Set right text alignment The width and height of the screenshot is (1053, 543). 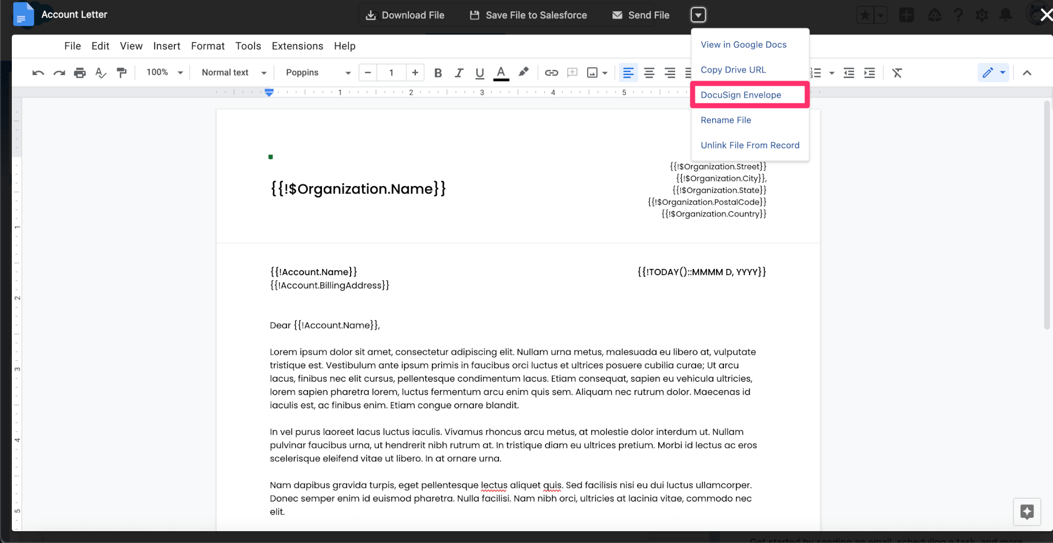(x=670, y=73)
